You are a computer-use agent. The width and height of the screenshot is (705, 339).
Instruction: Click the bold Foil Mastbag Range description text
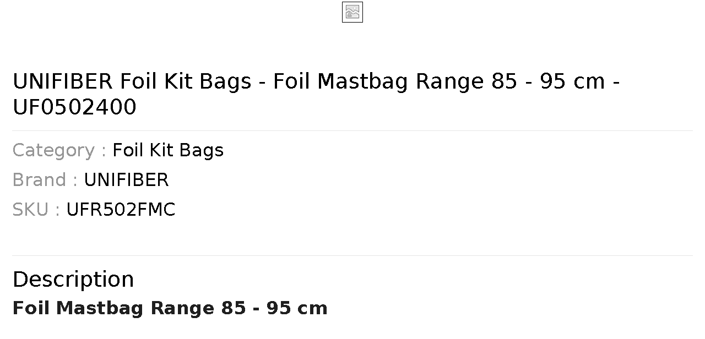[170, 308]
